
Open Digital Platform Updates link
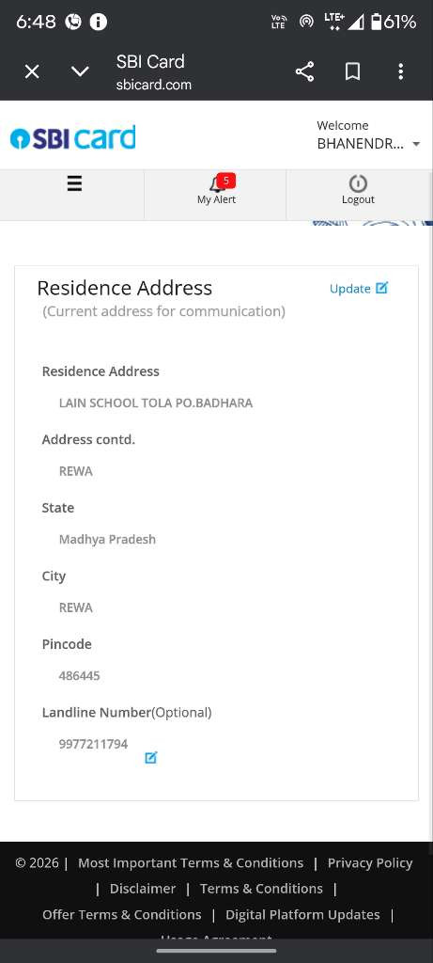[x=302, y=914]
